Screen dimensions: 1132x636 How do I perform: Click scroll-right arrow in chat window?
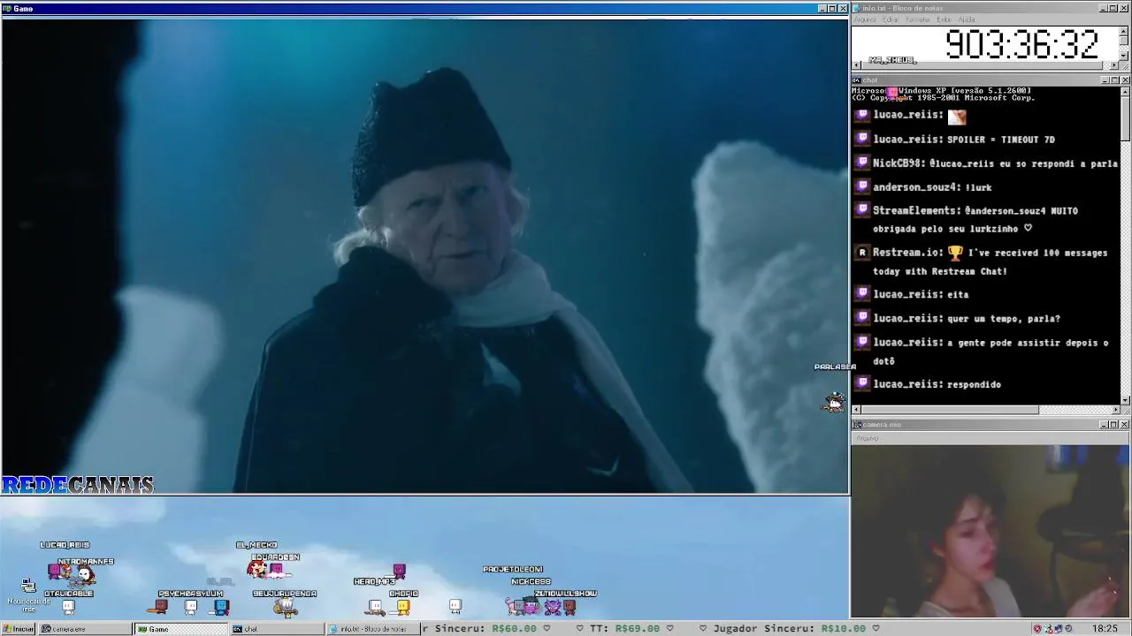1114,410
